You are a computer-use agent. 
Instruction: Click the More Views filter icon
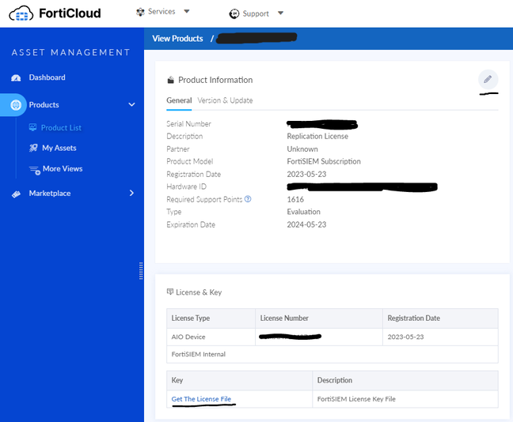(x=34, y=169)
